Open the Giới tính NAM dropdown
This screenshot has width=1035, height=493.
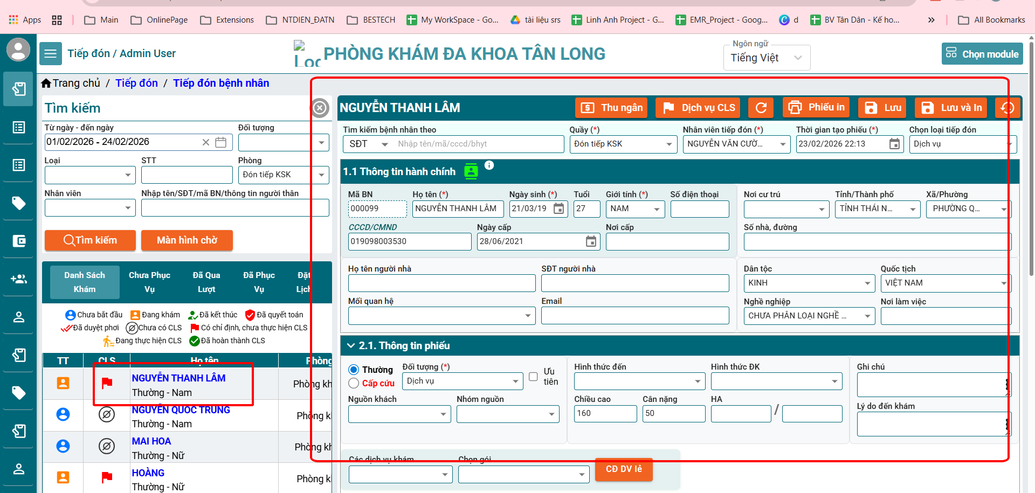tap(636, 209)
